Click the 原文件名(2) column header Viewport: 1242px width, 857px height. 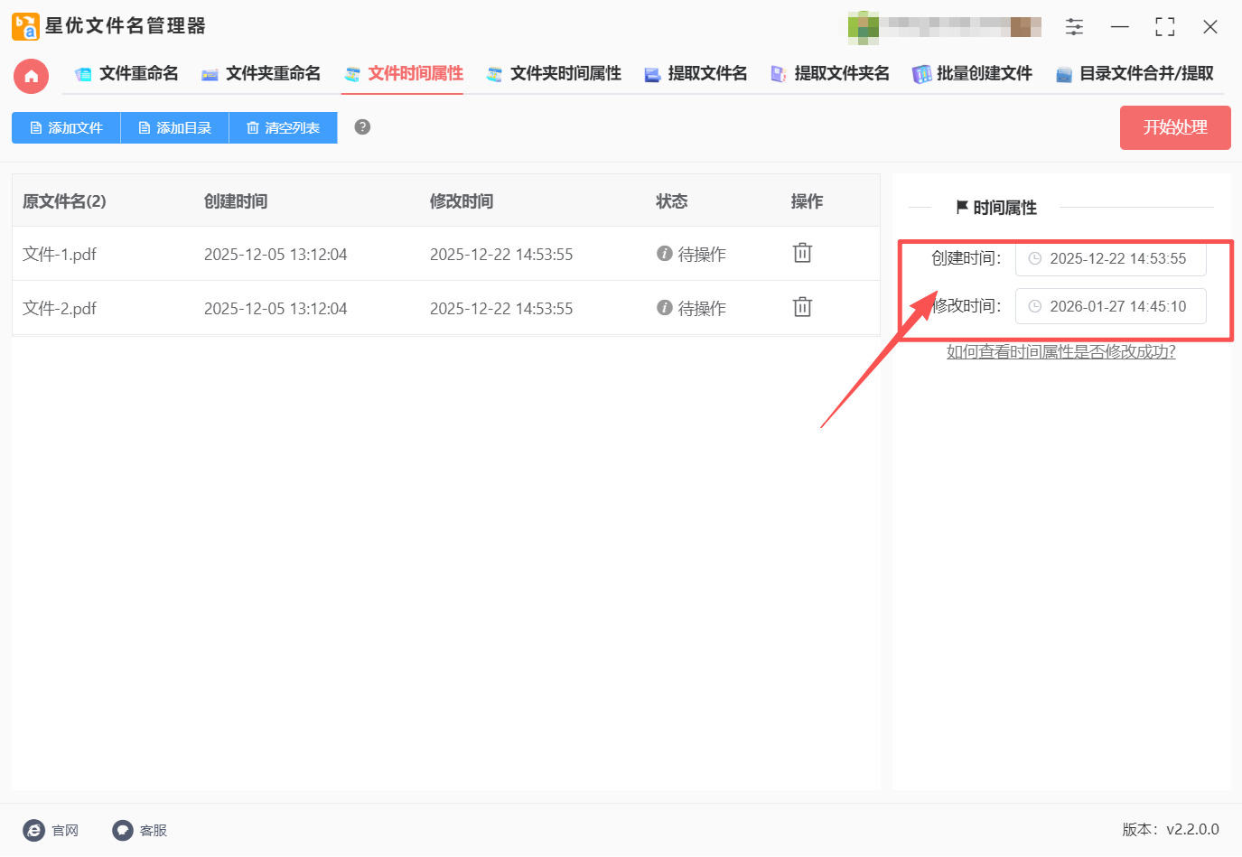click(64, 201)
